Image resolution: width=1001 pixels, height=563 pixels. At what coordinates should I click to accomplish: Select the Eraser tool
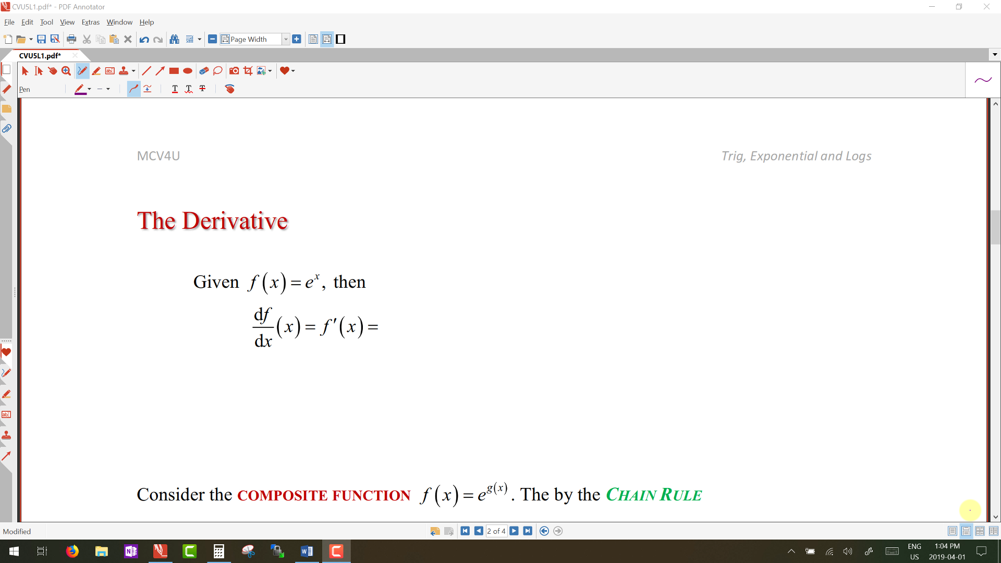tap(204, 71)
